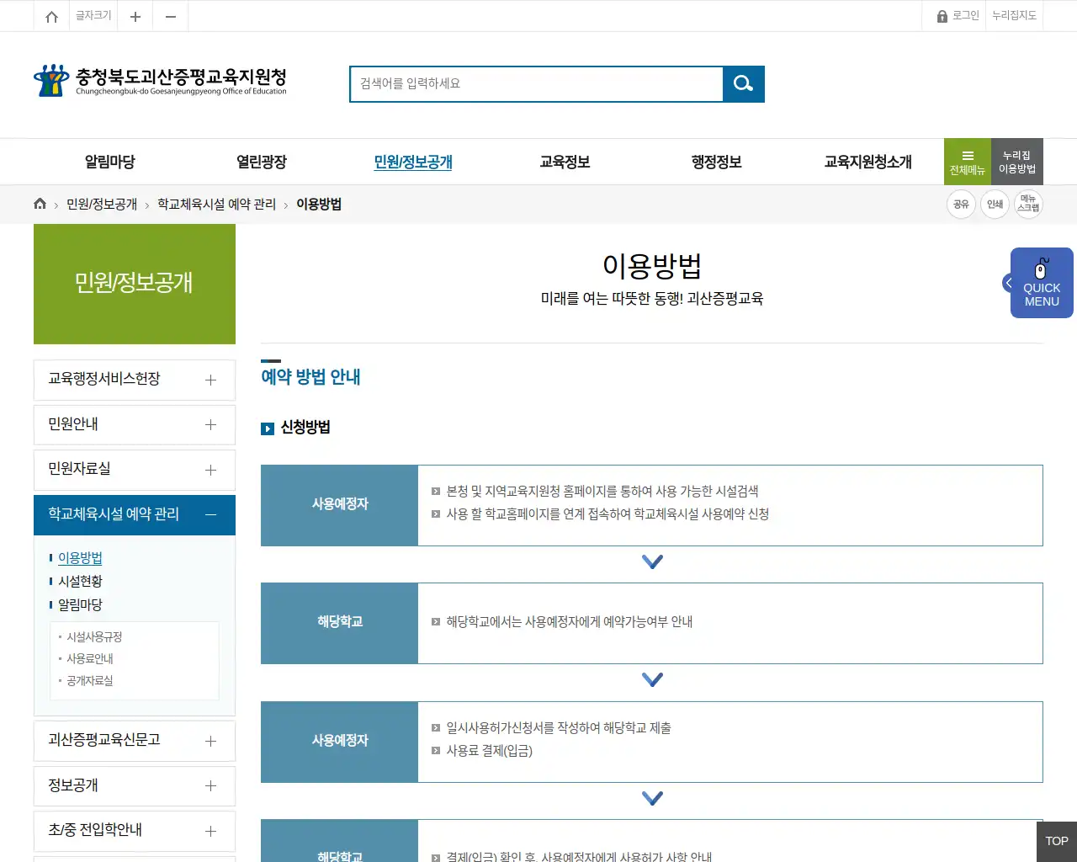Click the 예약 방법 안내 heading
The height and width of the screenshot is (862, 1077).
[x=310, y=377]
